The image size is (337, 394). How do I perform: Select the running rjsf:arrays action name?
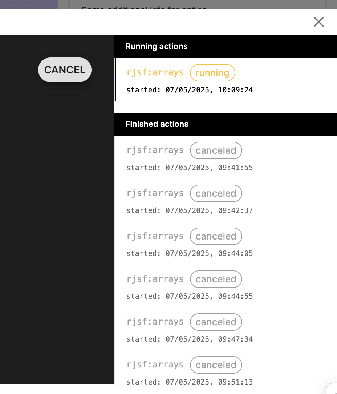click(155, 72)
